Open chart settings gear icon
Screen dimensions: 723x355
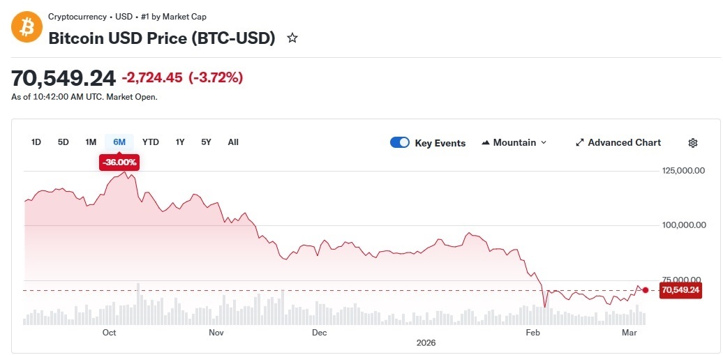click(x=693, y=143)
